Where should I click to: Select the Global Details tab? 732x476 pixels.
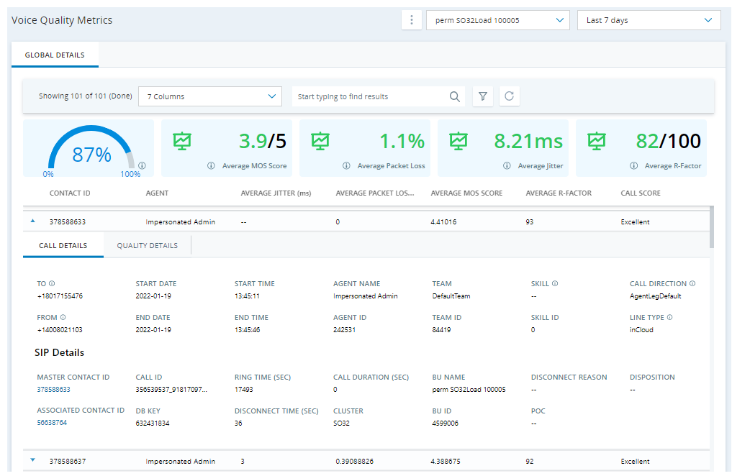pyautogui.click(x=55, y=55)
